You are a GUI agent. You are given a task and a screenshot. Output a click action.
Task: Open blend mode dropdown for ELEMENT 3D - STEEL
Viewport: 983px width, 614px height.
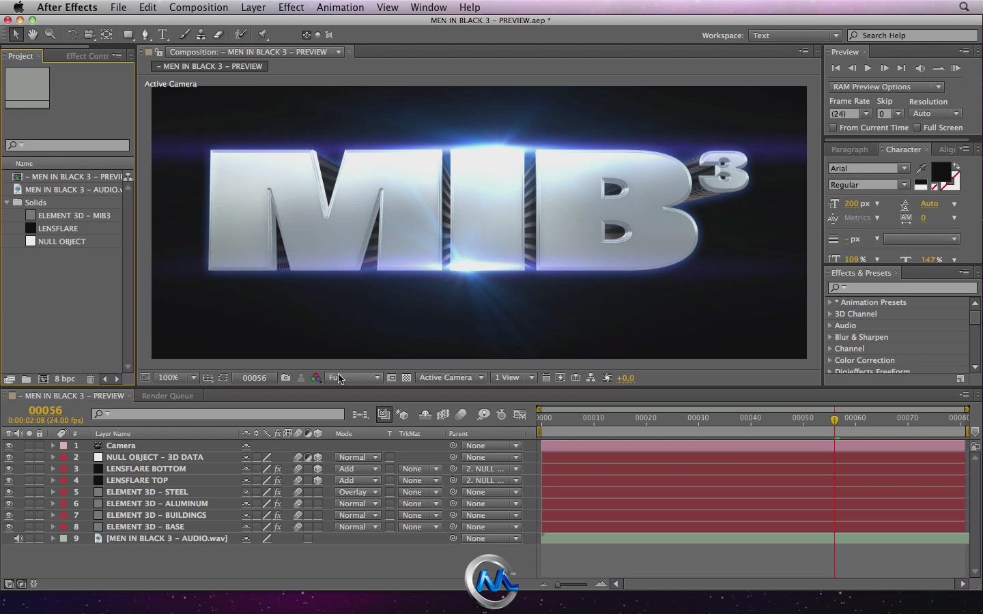pyautogui.click(x=358, y=492)
